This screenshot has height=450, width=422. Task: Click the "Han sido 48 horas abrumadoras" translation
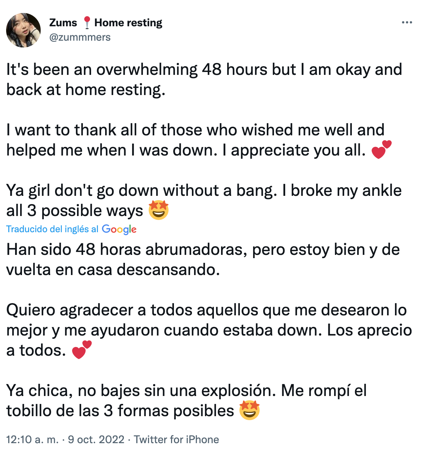203,260
